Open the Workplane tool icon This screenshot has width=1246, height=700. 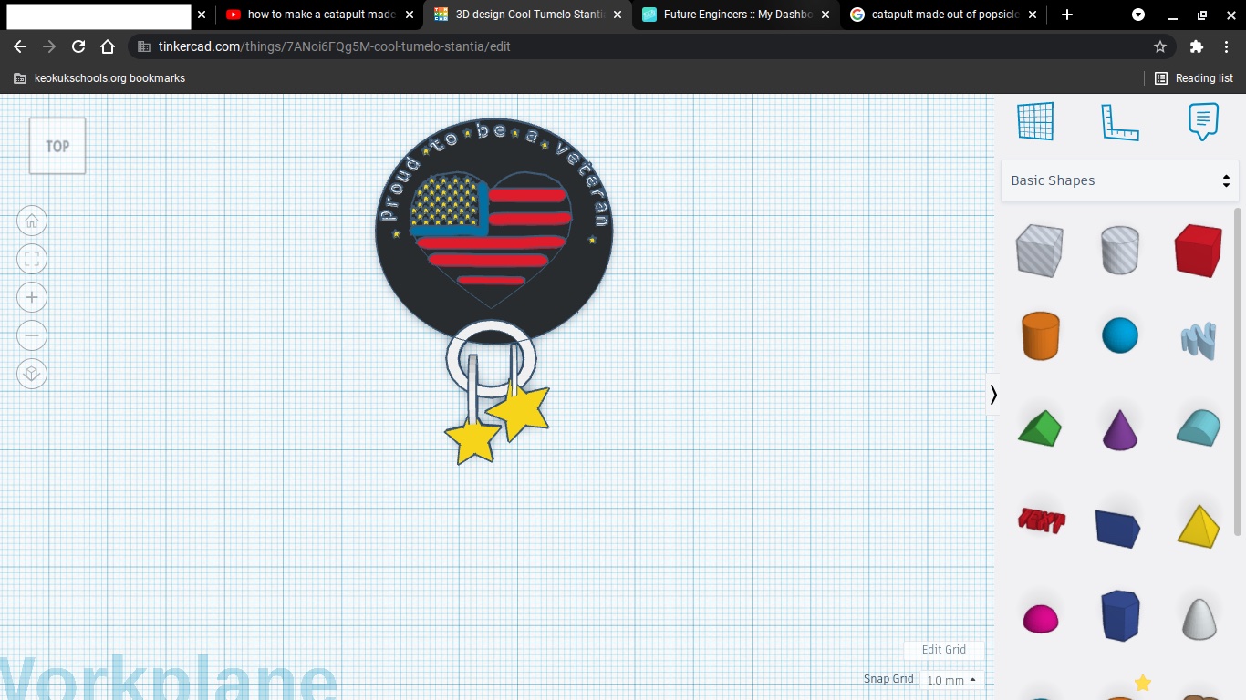[1035, 121]
